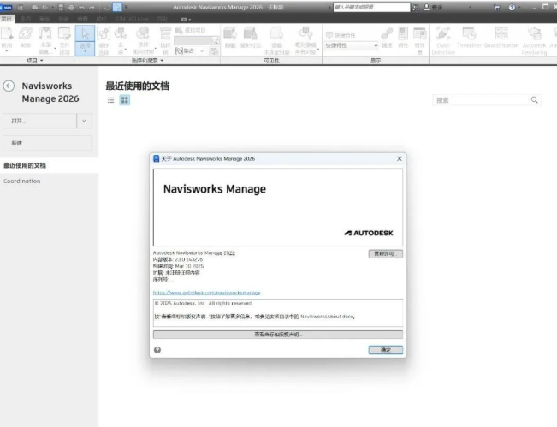Close the About Autodesk Navisworks Manage 2026 dialog

(x=400, y=158)
